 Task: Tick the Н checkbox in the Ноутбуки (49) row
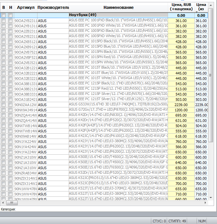tap(10, 15)
